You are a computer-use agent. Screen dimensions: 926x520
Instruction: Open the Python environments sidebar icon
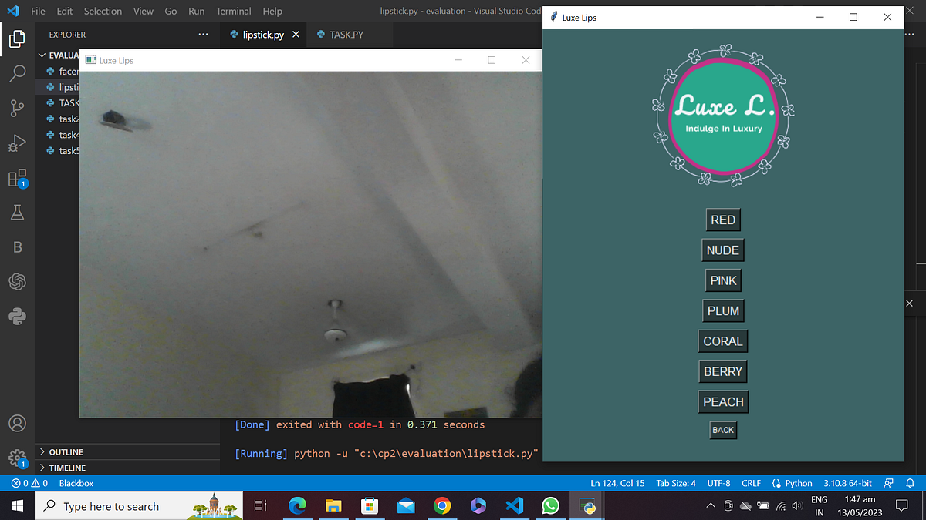(17, 316)
